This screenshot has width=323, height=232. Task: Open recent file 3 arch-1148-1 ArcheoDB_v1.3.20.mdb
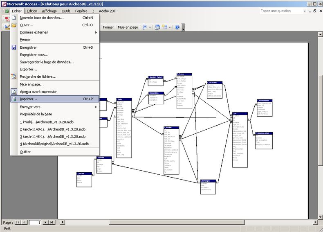point(55,137)
